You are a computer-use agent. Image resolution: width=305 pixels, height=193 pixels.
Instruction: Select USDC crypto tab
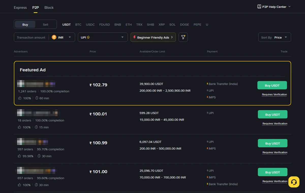pyautogui.click(x=90, y=25)
